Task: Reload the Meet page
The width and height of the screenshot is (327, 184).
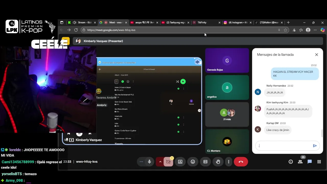Action: (x=76, y=30)
